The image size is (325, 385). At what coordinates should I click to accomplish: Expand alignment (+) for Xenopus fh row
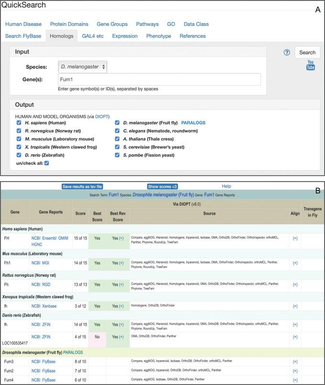point(295,306)
